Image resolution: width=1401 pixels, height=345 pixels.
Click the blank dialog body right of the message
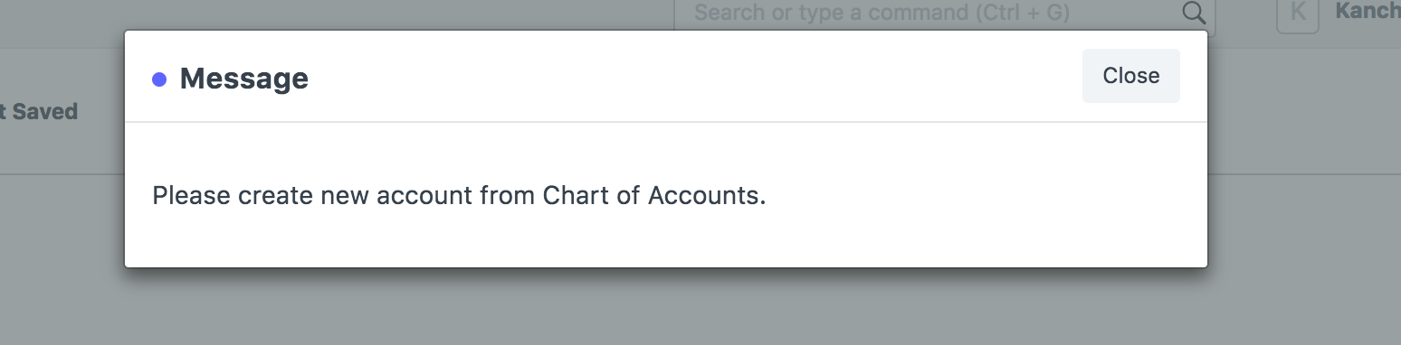point(986,195)
